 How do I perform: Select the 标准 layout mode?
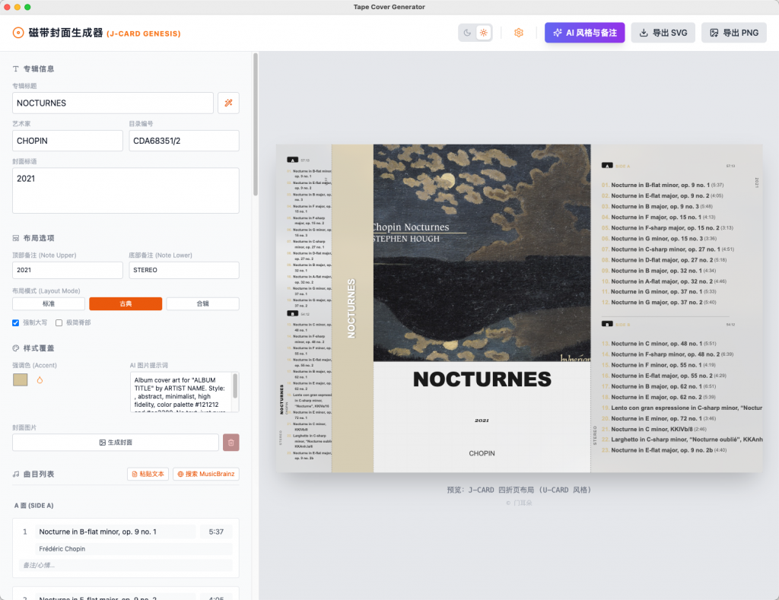point(49,303)
